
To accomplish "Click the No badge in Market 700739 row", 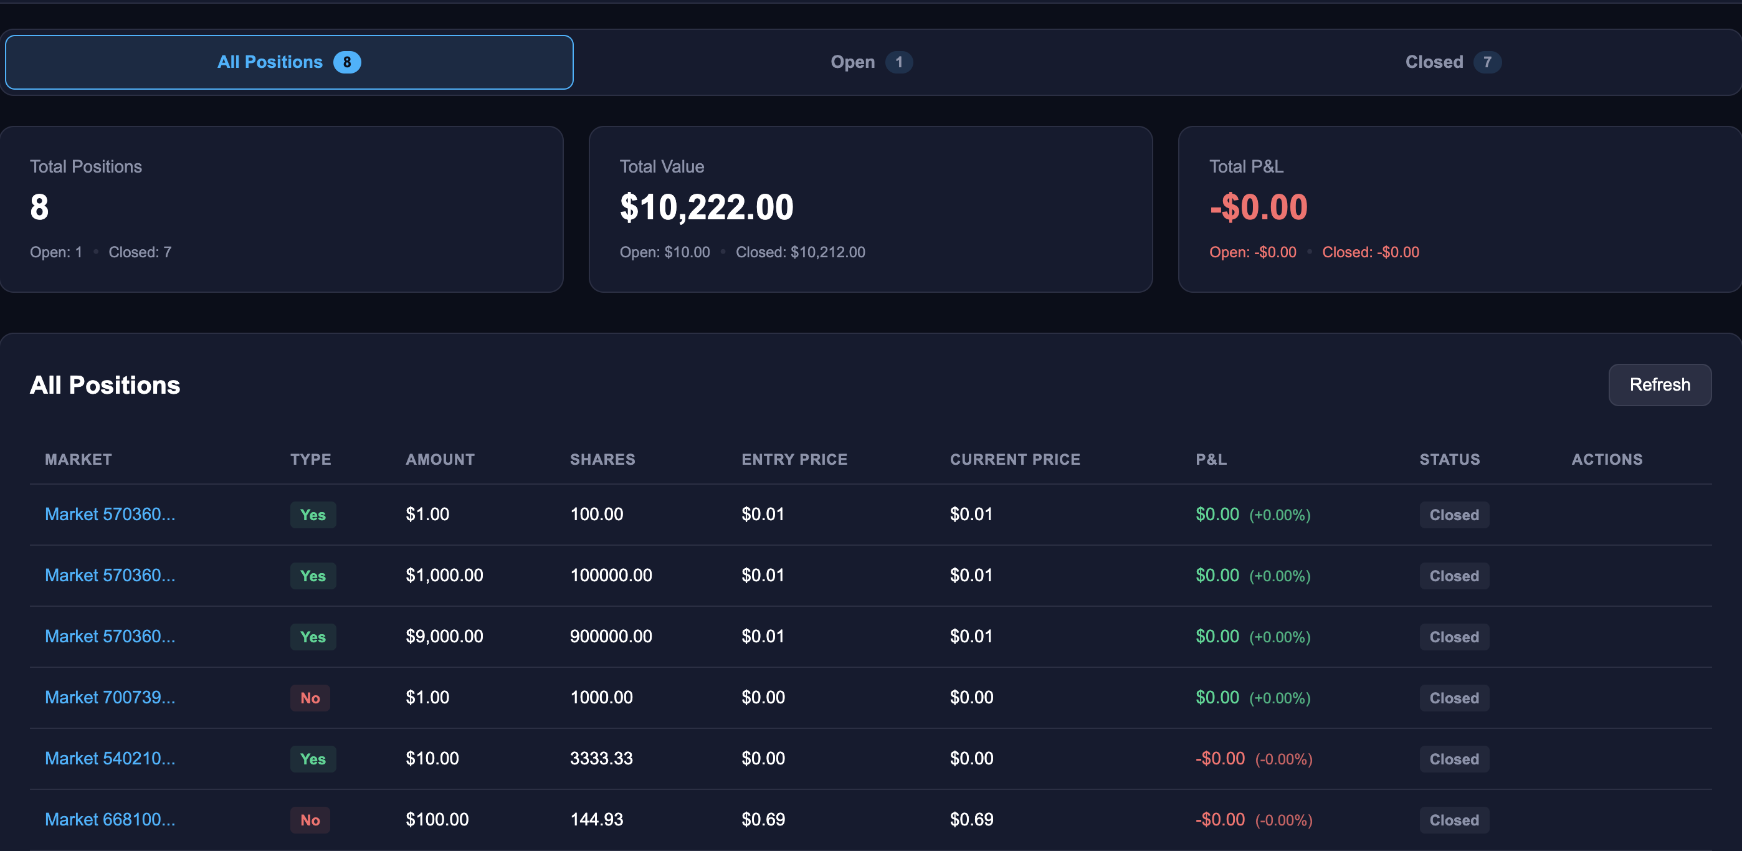I will point(310,698).
